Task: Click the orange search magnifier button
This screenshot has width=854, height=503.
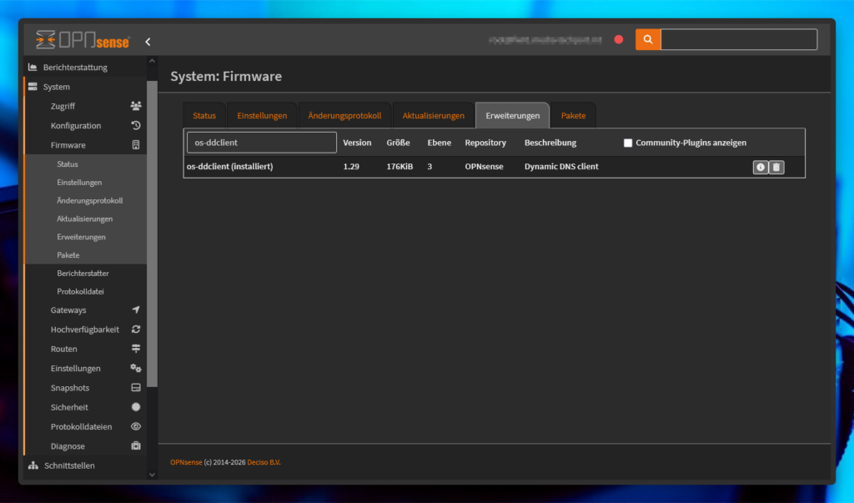Action: (x=647, y=39)
